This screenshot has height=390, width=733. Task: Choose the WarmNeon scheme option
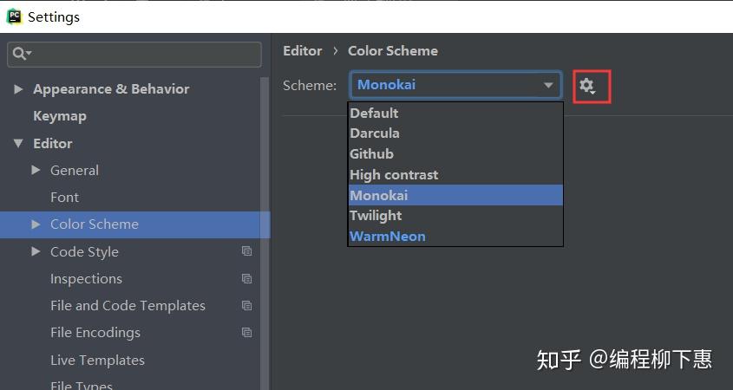(387, 237)
